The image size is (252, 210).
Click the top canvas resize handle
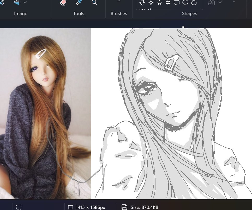(x=183, y=27)
